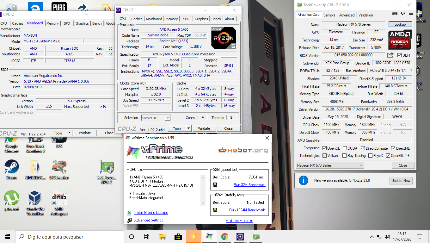Open Tools dropdown arrow in CPU-Z processor window
This screenshot has width=430, height=243.
click(x=189, y=128)
